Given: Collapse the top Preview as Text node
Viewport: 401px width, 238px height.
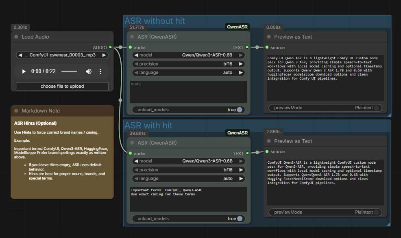Looking at the screenshot, I should 269,37.
